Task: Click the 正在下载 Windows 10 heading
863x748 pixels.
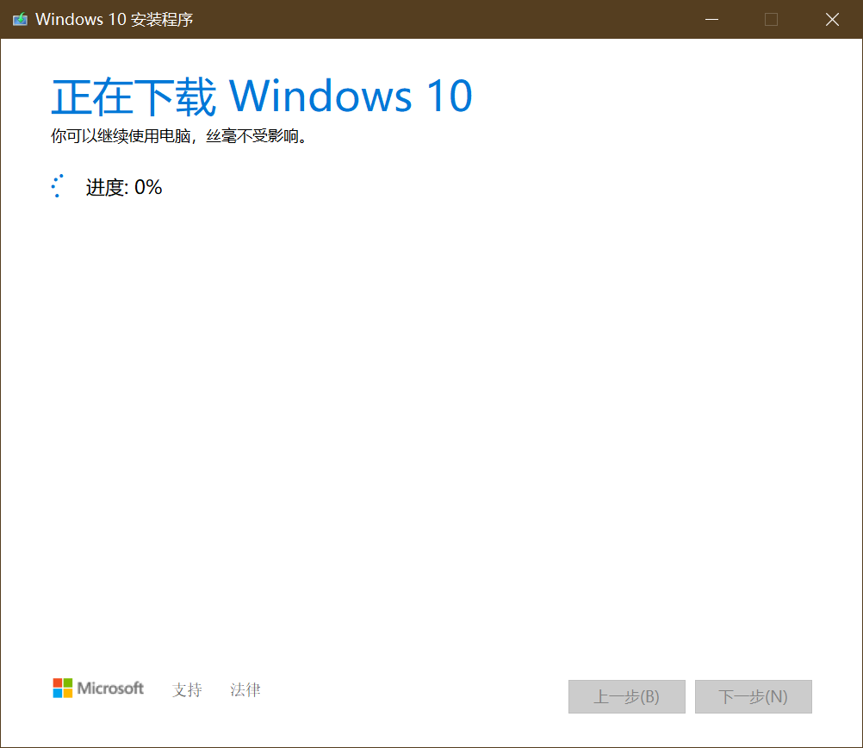Action: click(262, 97)
